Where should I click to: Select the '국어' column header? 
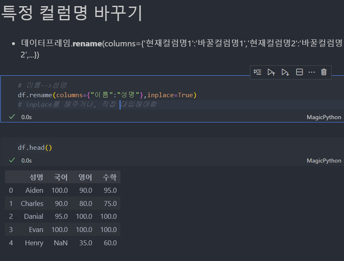point(61,177)
